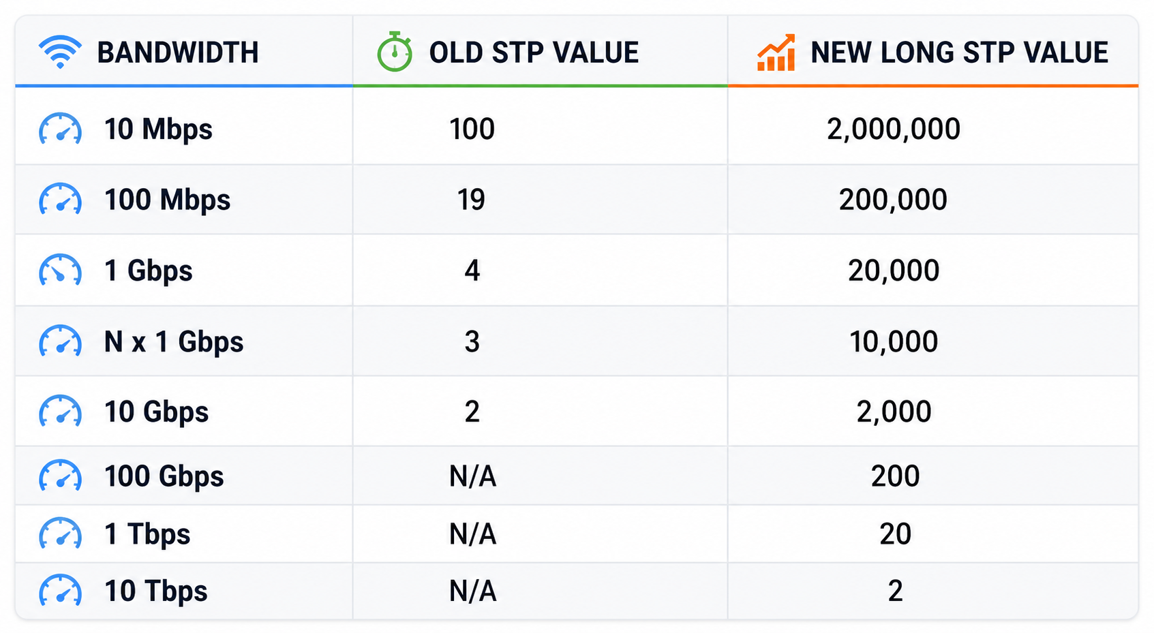Image resolution: width=1154 pixels, height=633 pixels.
Task: Click the speedometer icon in the 10 Gbps row
Action: pos(60,412)
